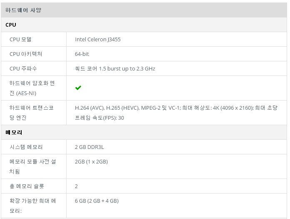Click the 하드웨어 사양 header bar
290x219 pixels.
[144, 10]
